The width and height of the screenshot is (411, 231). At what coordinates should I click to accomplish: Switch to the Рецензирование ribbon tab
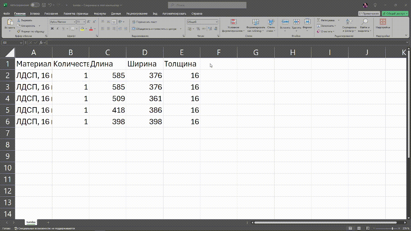click(137, 14)
